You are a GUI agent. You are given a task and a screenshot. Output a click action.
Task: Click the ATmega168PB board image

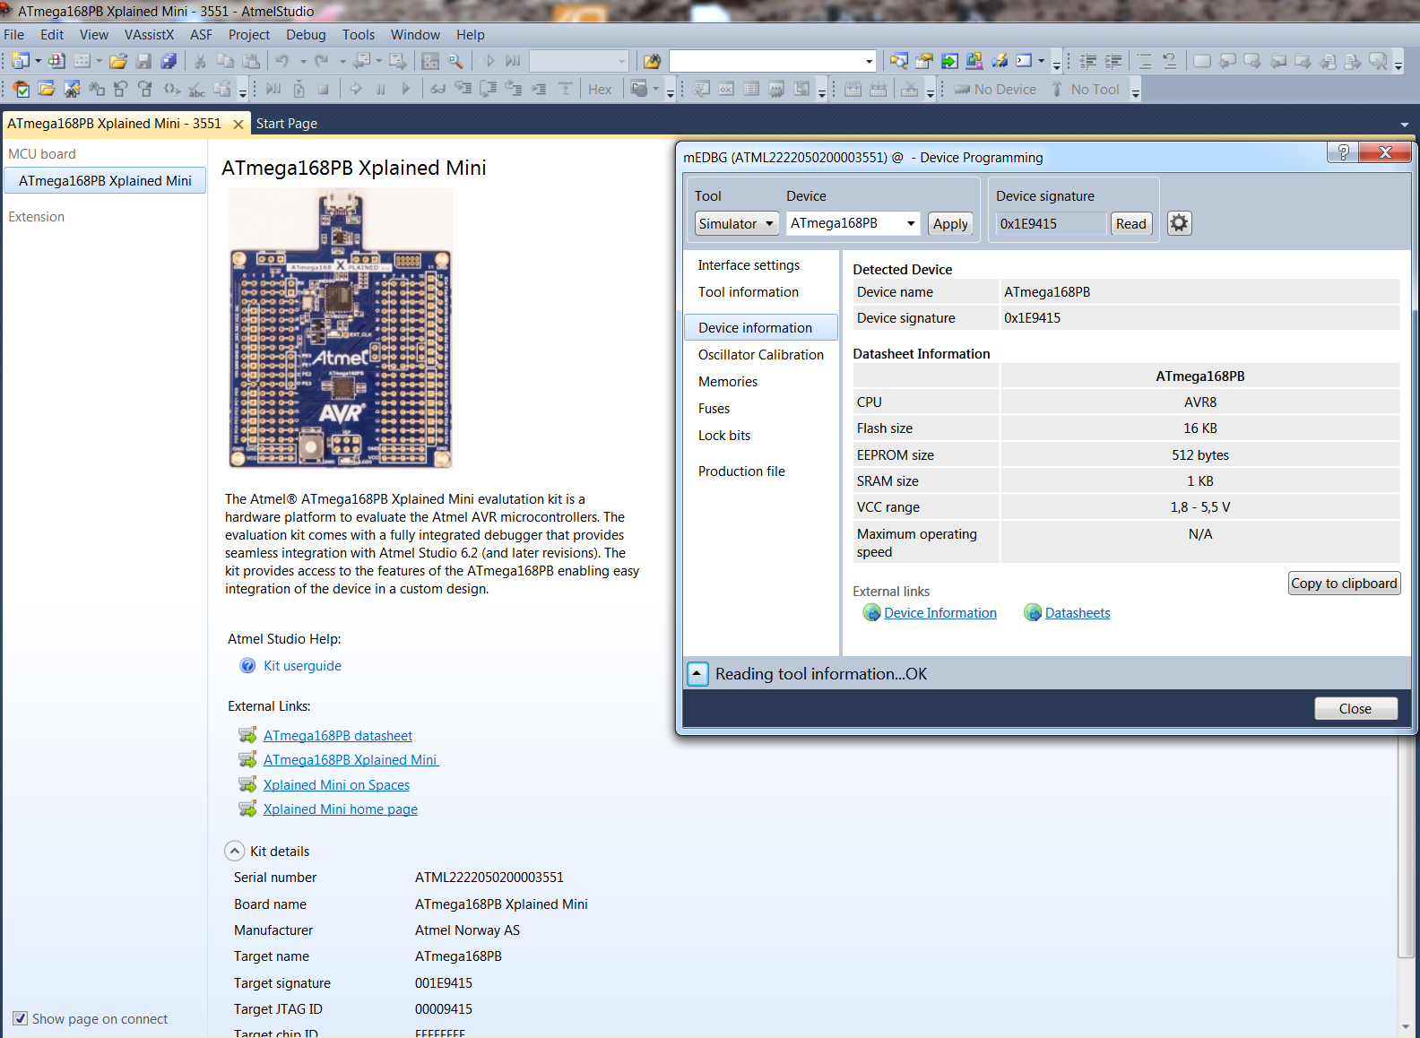pos(341,328)
